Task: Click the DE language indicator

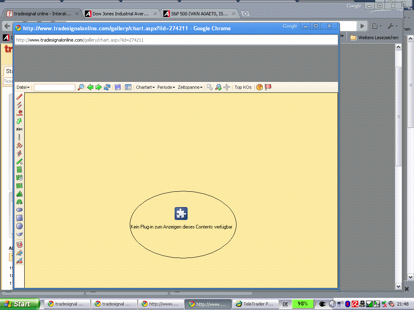Action: [x=285, y=304]
